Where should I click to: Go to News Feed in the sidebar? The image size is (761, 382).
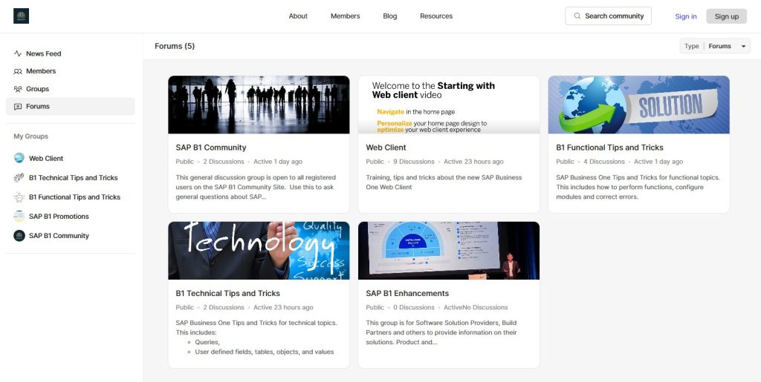pyautogui.click(x=71, y=53)
